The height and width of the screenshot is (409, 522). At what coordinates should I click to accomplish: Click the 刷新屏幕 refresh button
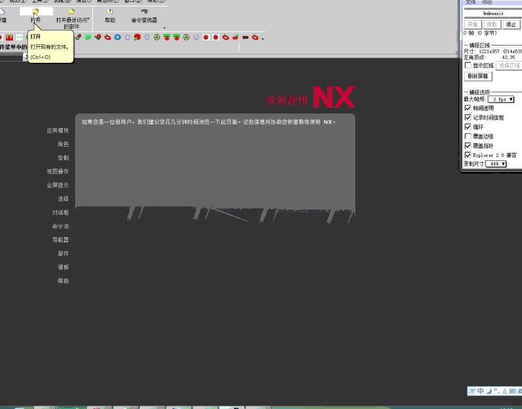pyautogui.click(x=478, y=76)
